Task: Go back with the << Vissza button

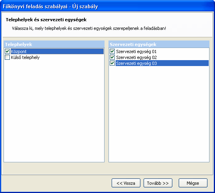Action: tap(126, 183)
